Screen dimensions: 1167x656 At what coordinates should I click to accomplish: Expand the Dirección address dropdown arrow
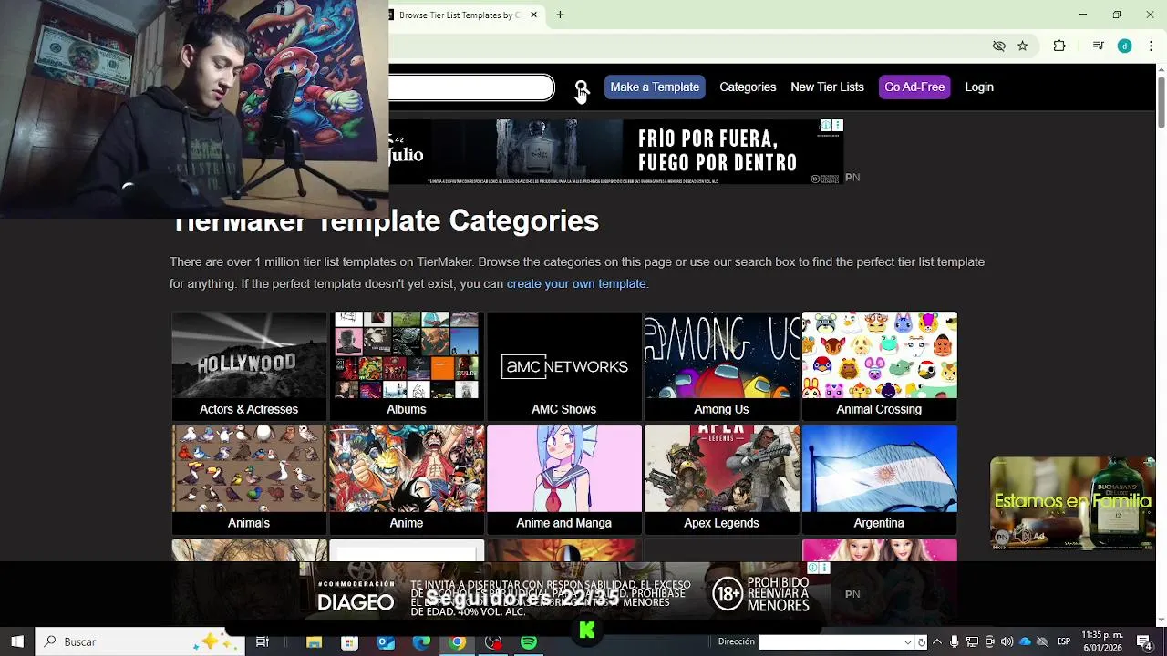[907, 642]
